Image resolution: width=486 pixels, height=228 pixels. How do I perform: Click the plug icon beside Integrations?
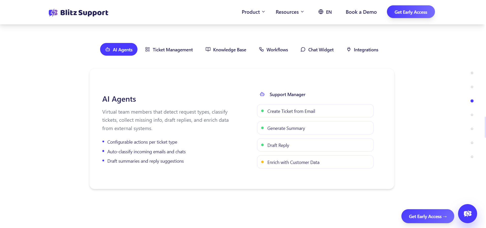[349, 49]
